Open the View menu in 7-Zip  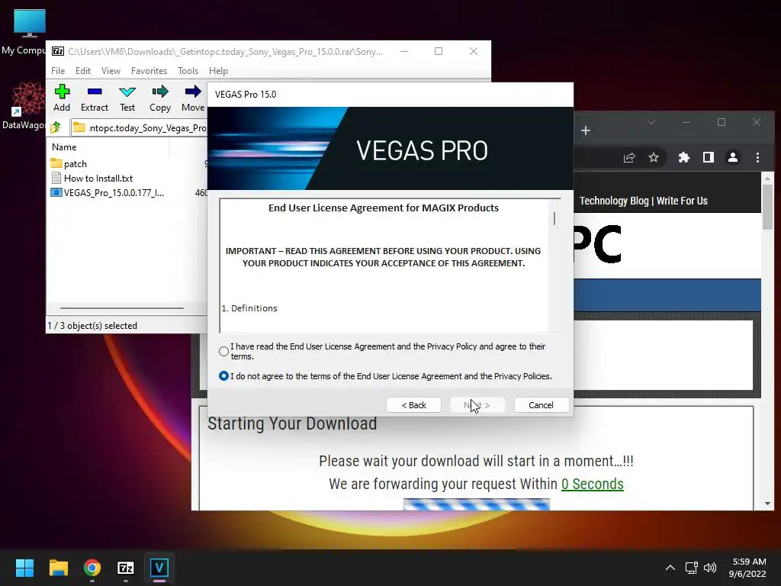tap(111, 71)
